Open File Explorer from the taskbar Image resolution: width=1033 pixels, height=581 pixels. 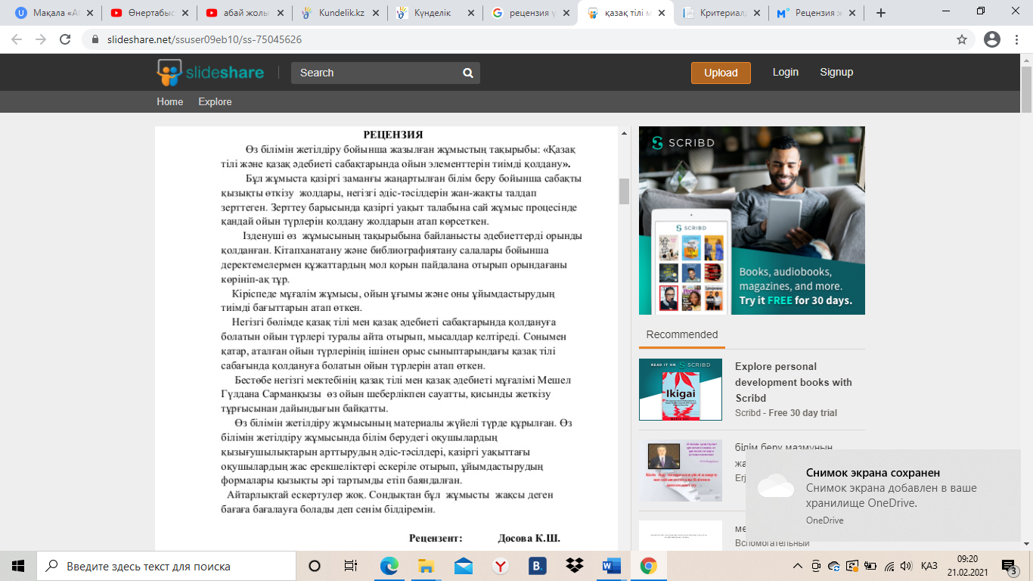426,566
